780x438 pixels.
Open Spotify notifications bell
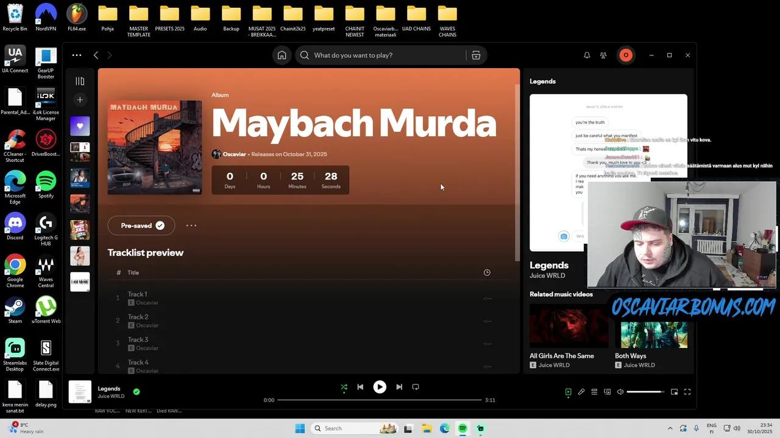[587, 55]
